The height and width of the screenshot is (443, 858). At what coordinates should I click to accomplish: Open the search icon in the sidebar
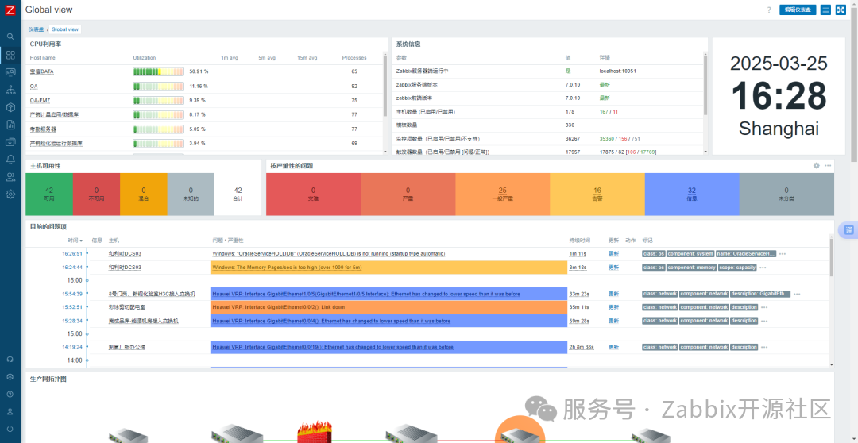[x=10, y=36]
